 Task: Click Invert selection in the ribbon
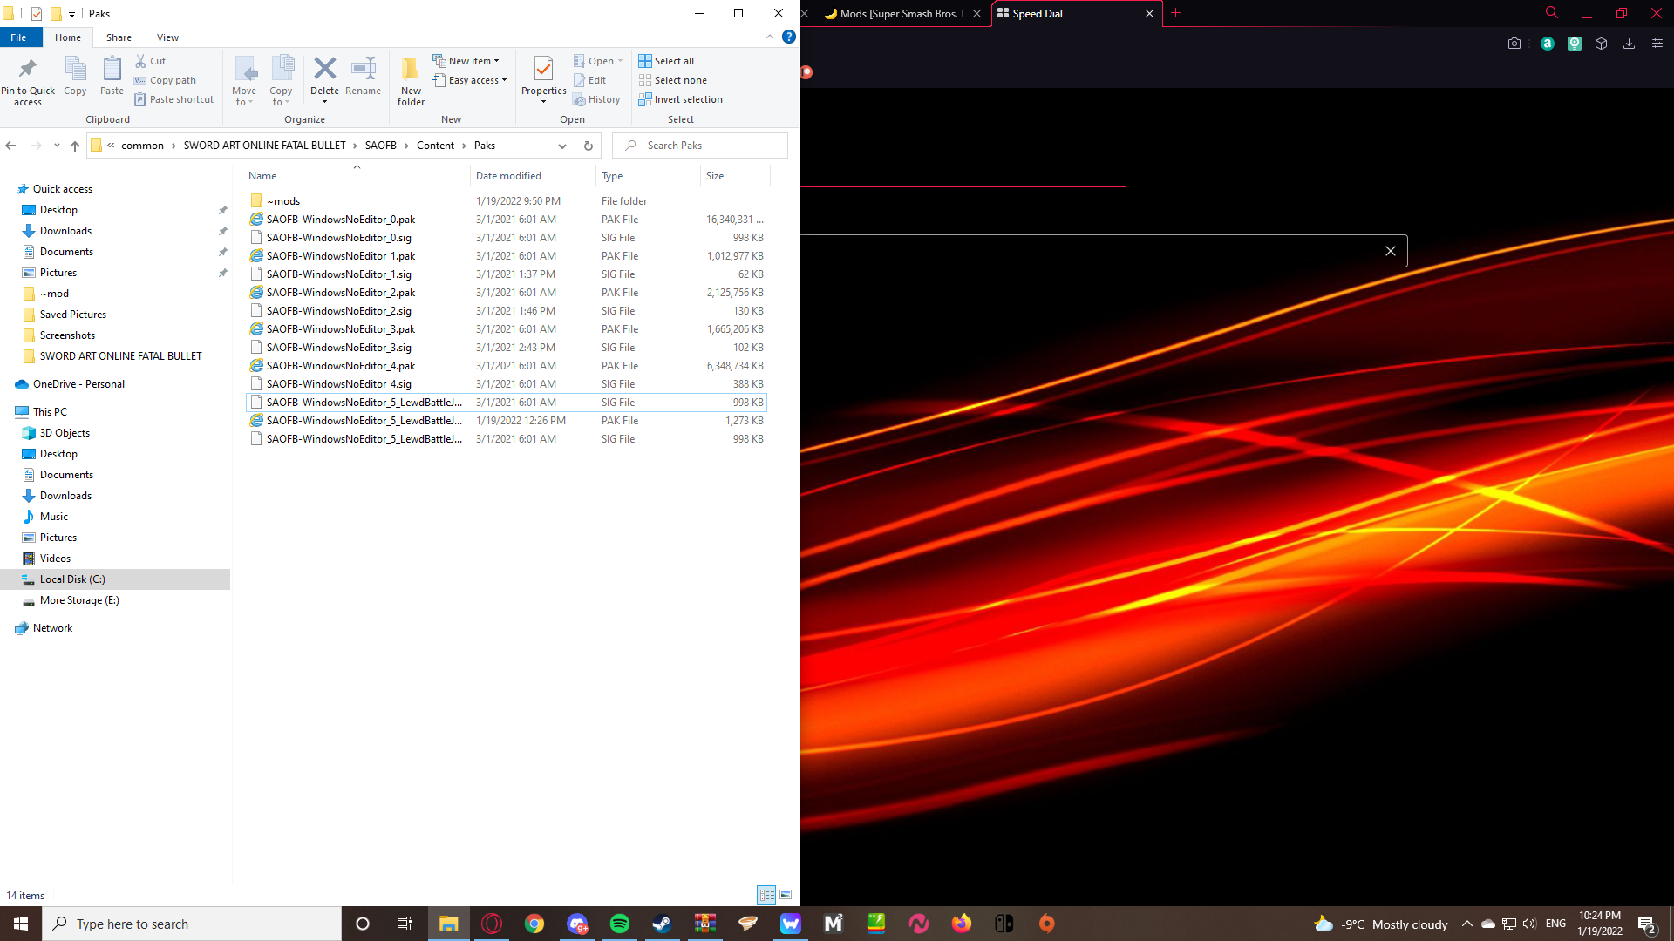tap(680, 99)
